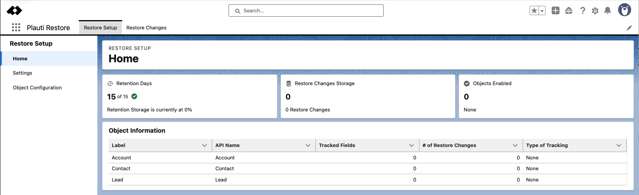Viewport: 639px width, 195px height.
Task: Click the Retention Days clock icon
Action: click(x=110, y=84)
